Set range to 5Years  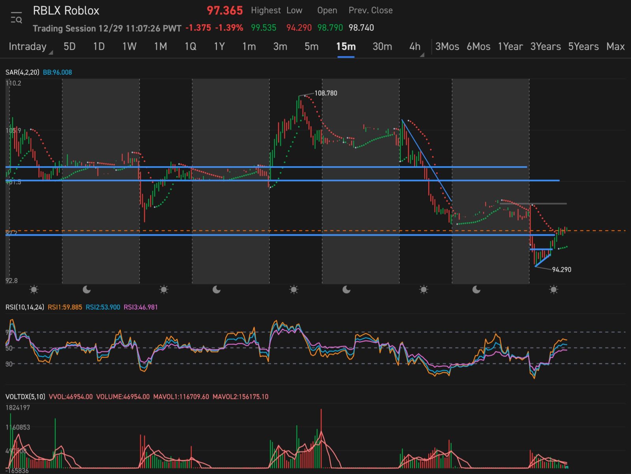point(583,46)
